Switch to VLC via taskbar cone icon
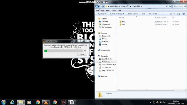This screenshot has width=187, height=105. tap(46, 102)
